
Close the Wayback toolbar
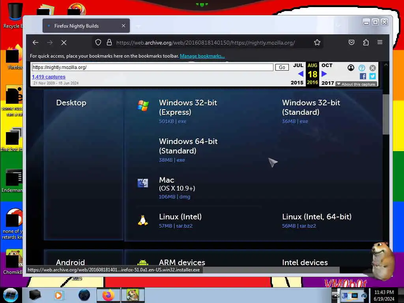372,68
